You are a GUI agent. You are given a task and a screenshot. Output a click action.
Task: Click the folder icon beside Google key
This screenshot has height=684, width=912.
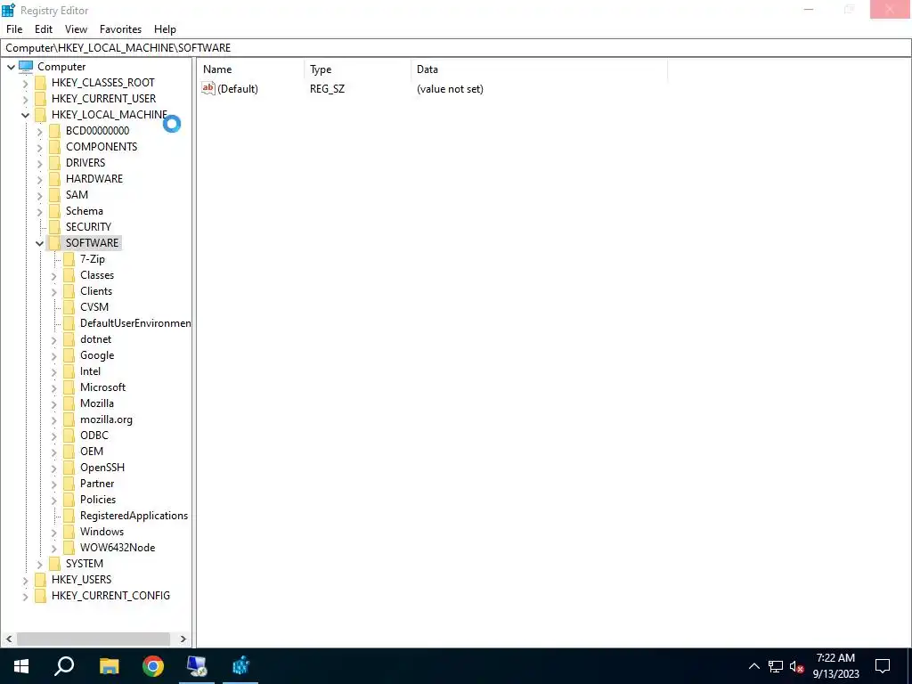pos(69,354)
